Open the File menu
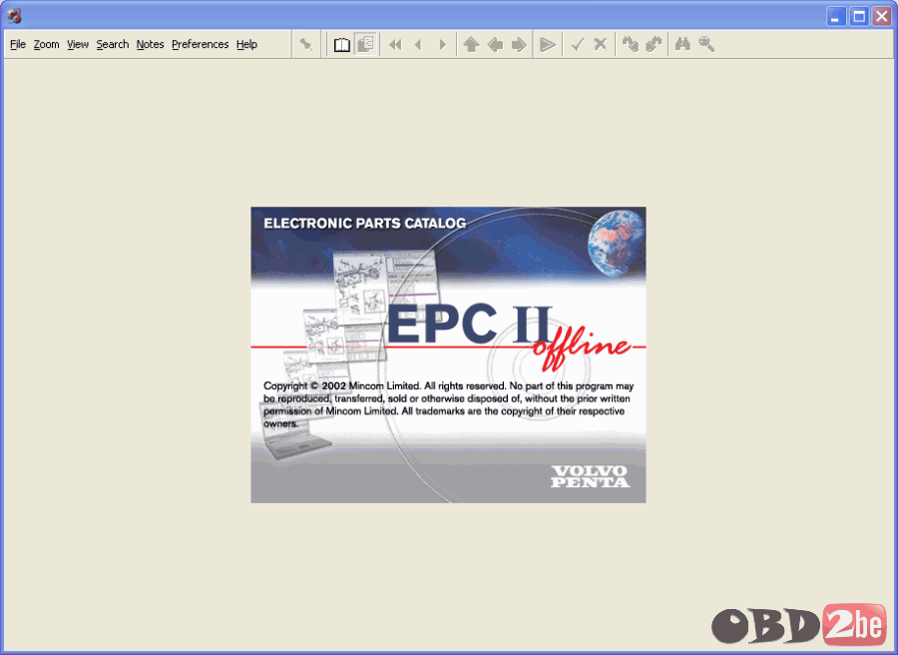The height and width of the screenshot is (655, 898). 18,44
